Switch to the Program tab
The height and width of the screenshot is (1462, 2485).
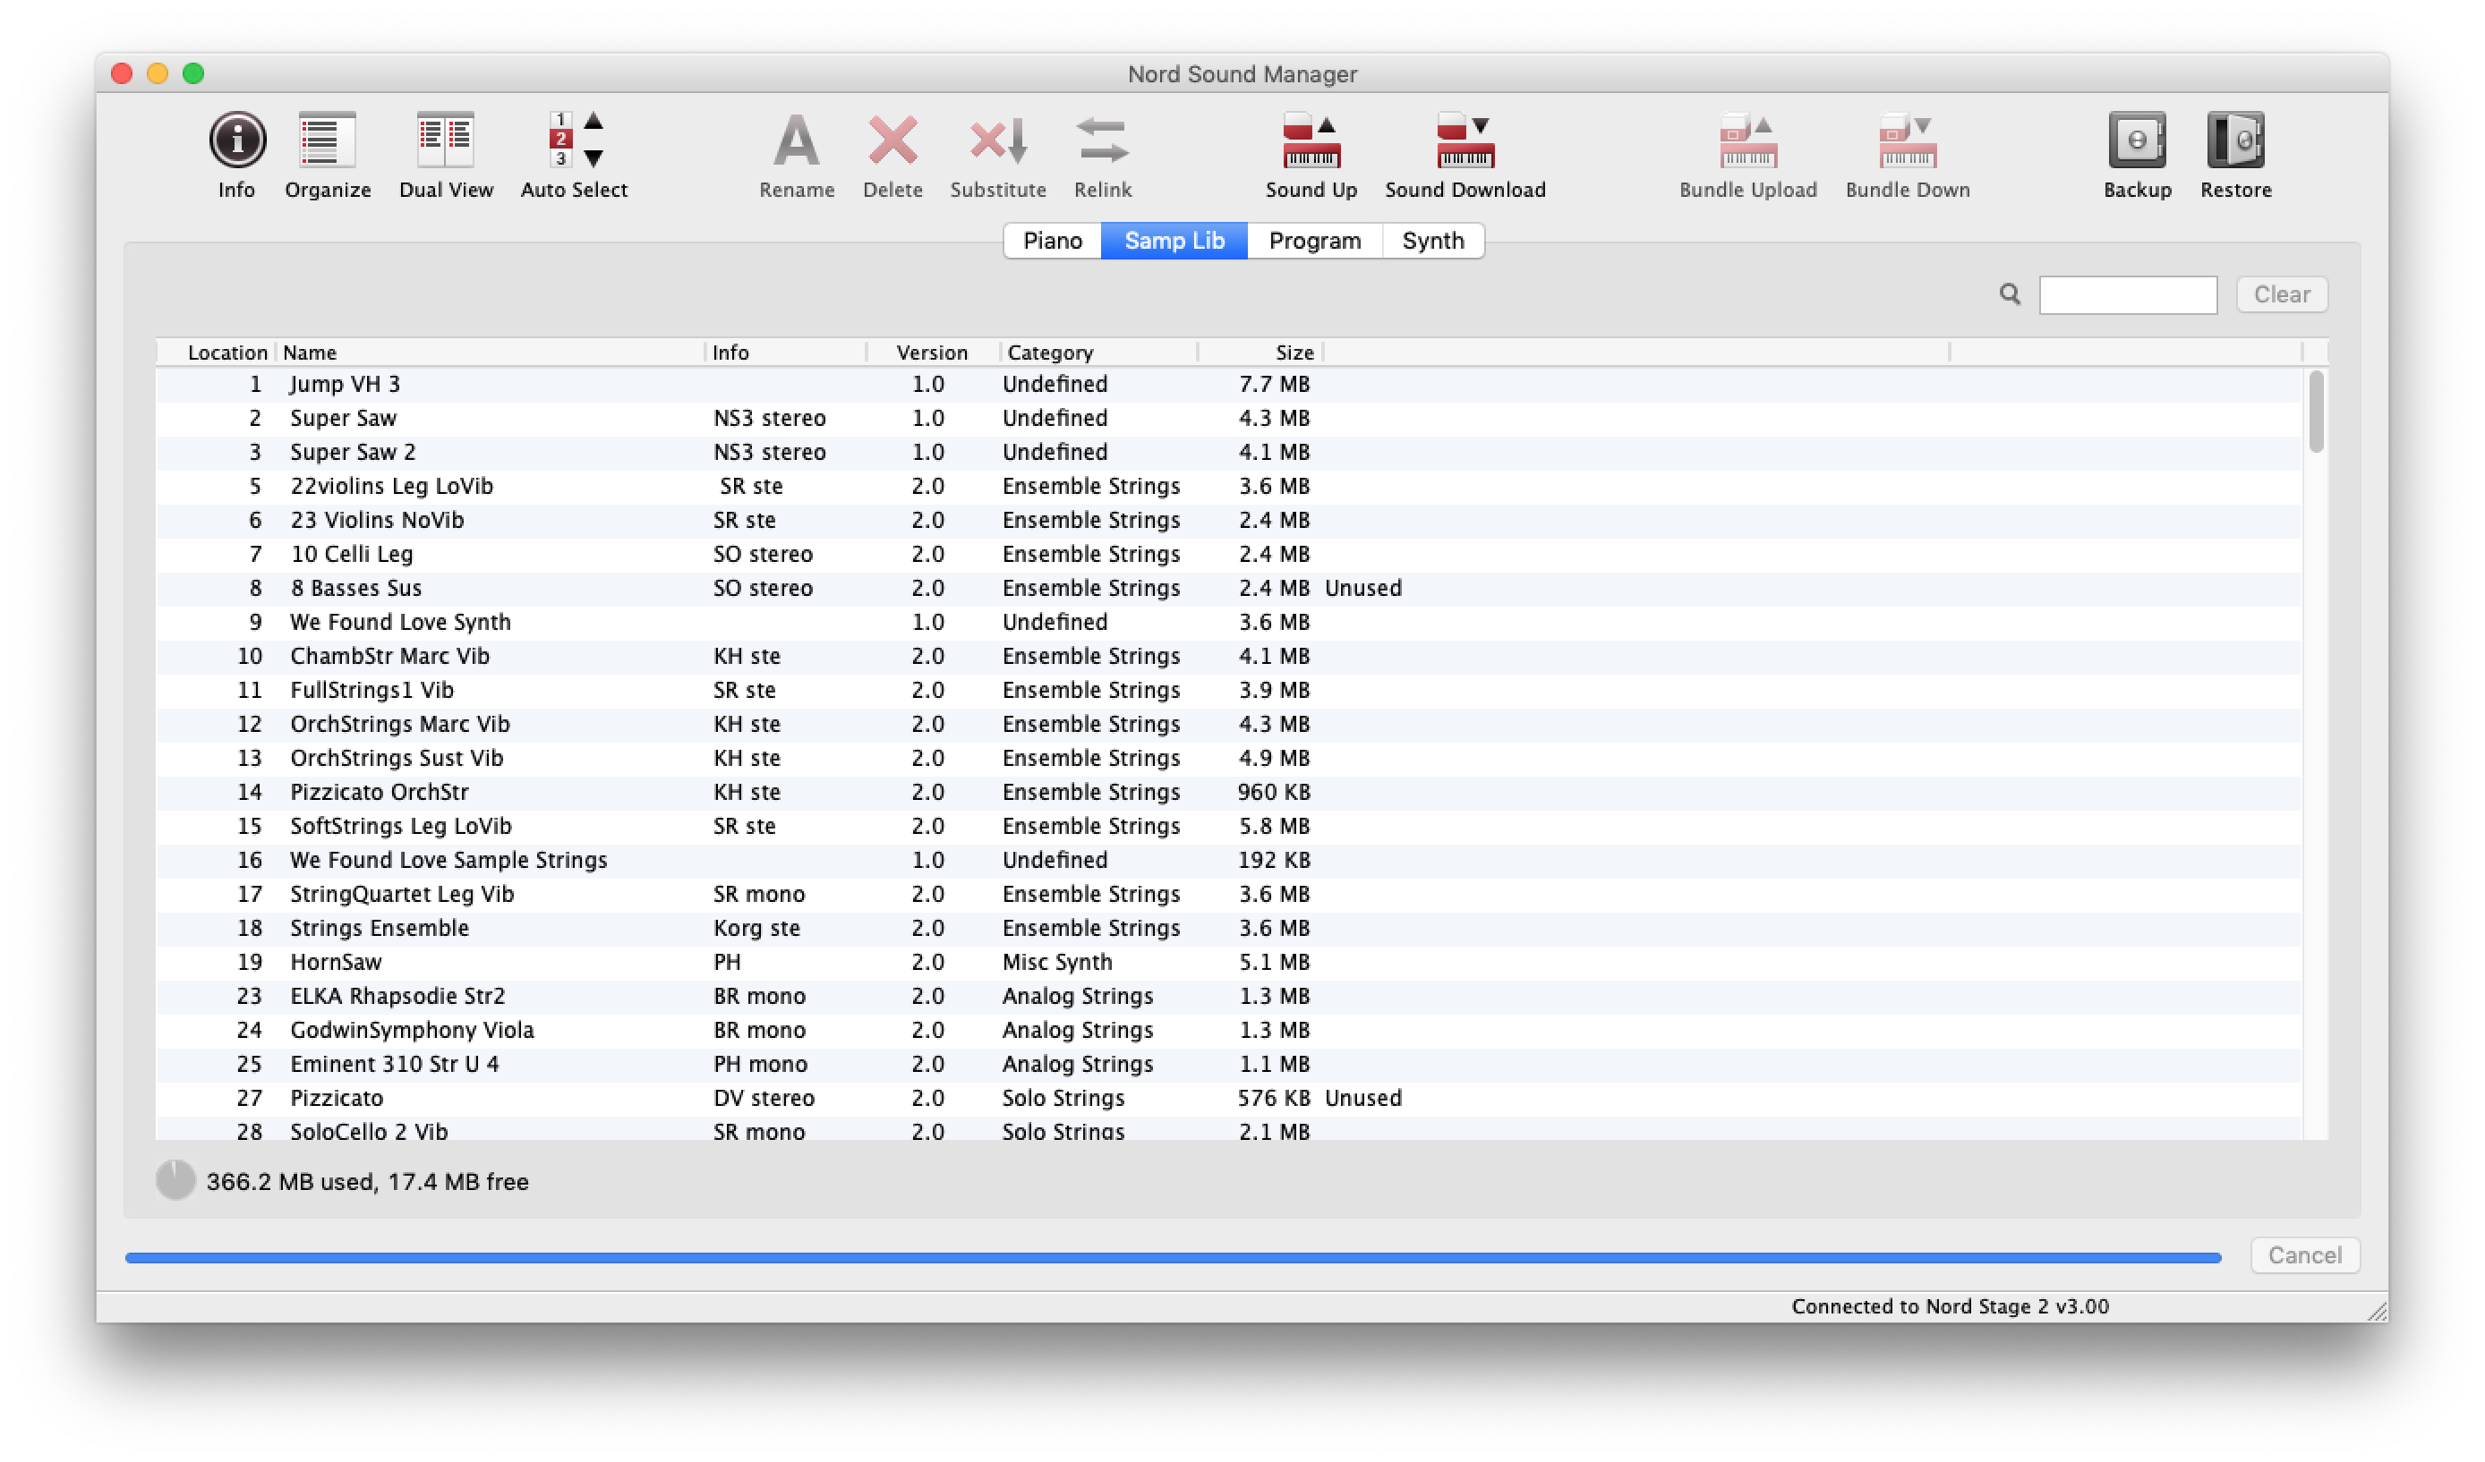tap(1314, 241)
